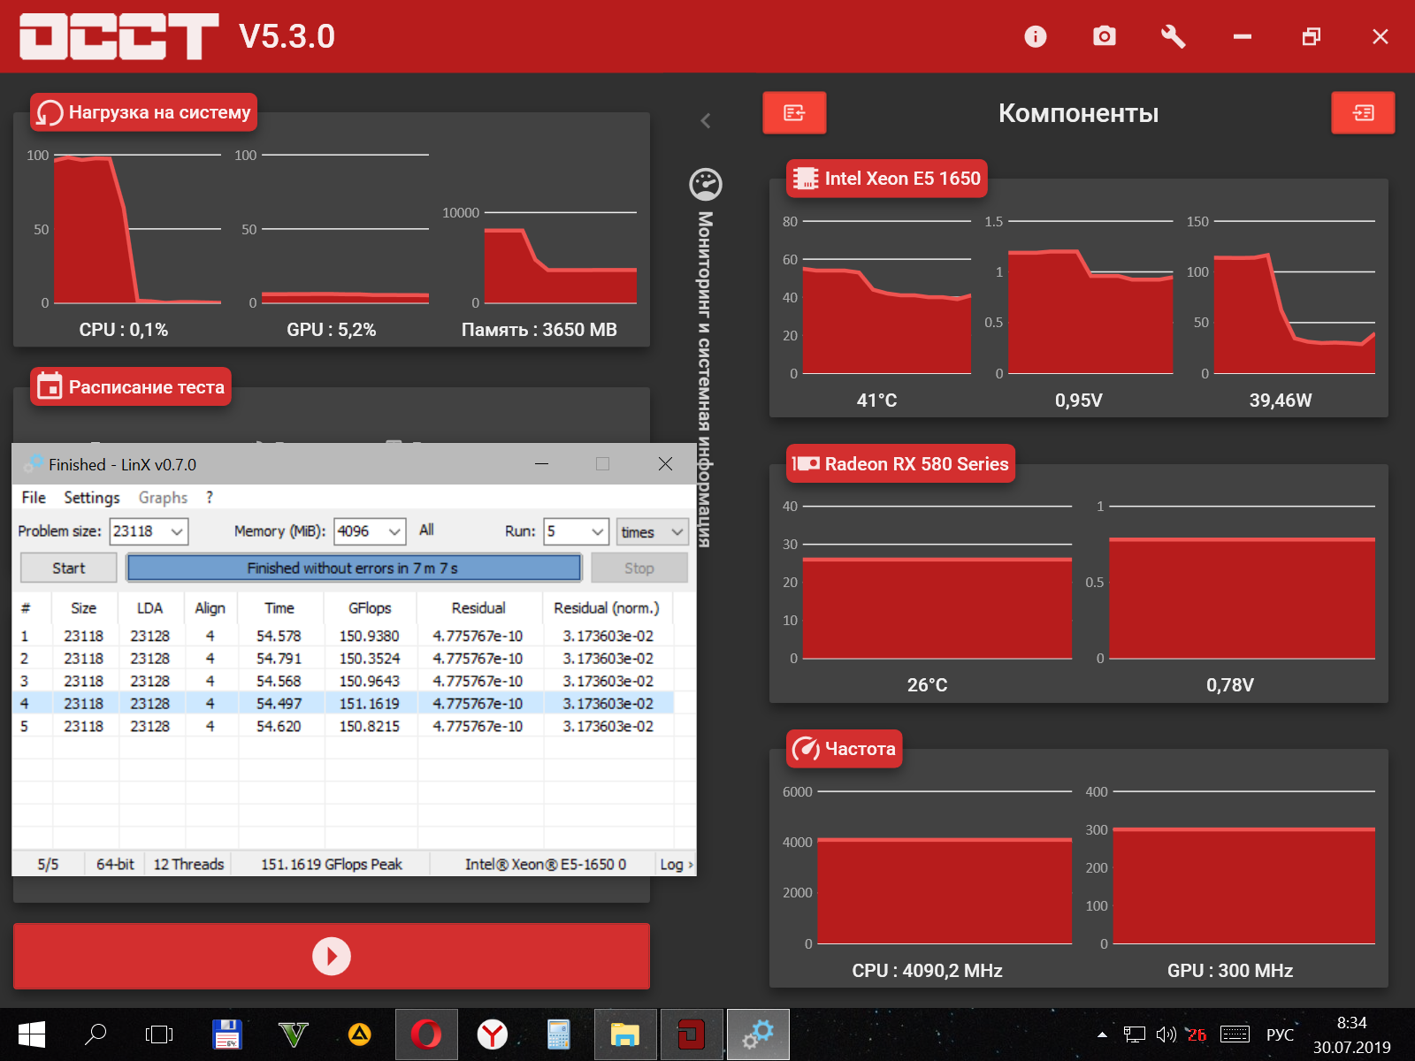The width and height of the screenshot is (1415, 1061).
Task: Open Windows search from the taskbar
Action: coord(96,1034)
